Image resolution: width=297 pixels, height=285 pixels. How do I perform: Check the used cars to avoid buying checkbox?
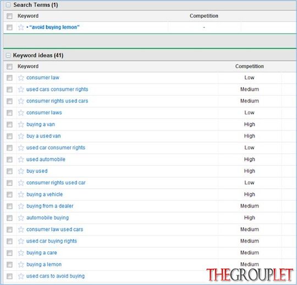pos(9,276)
